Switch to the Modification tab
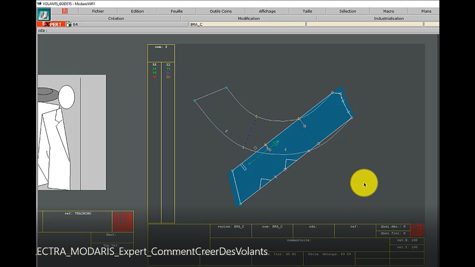The width and height of the screenshot is (475, 267). click(249, 18)
